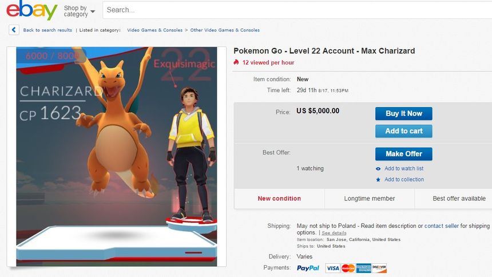The width and height of the screenshot is (492, 277).
Task: Select the Longtime member tab
Action: pyautogui.click(x=370, y=199)
